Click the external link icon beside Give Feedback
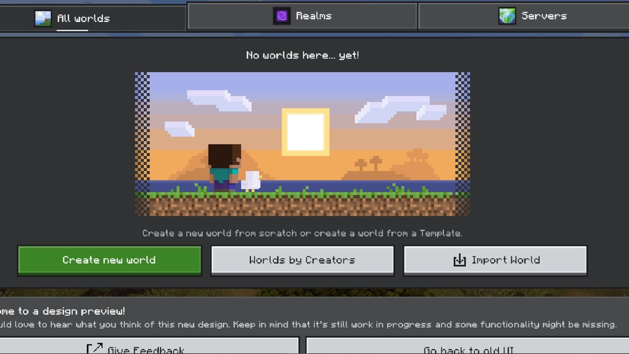 point(94,348)
